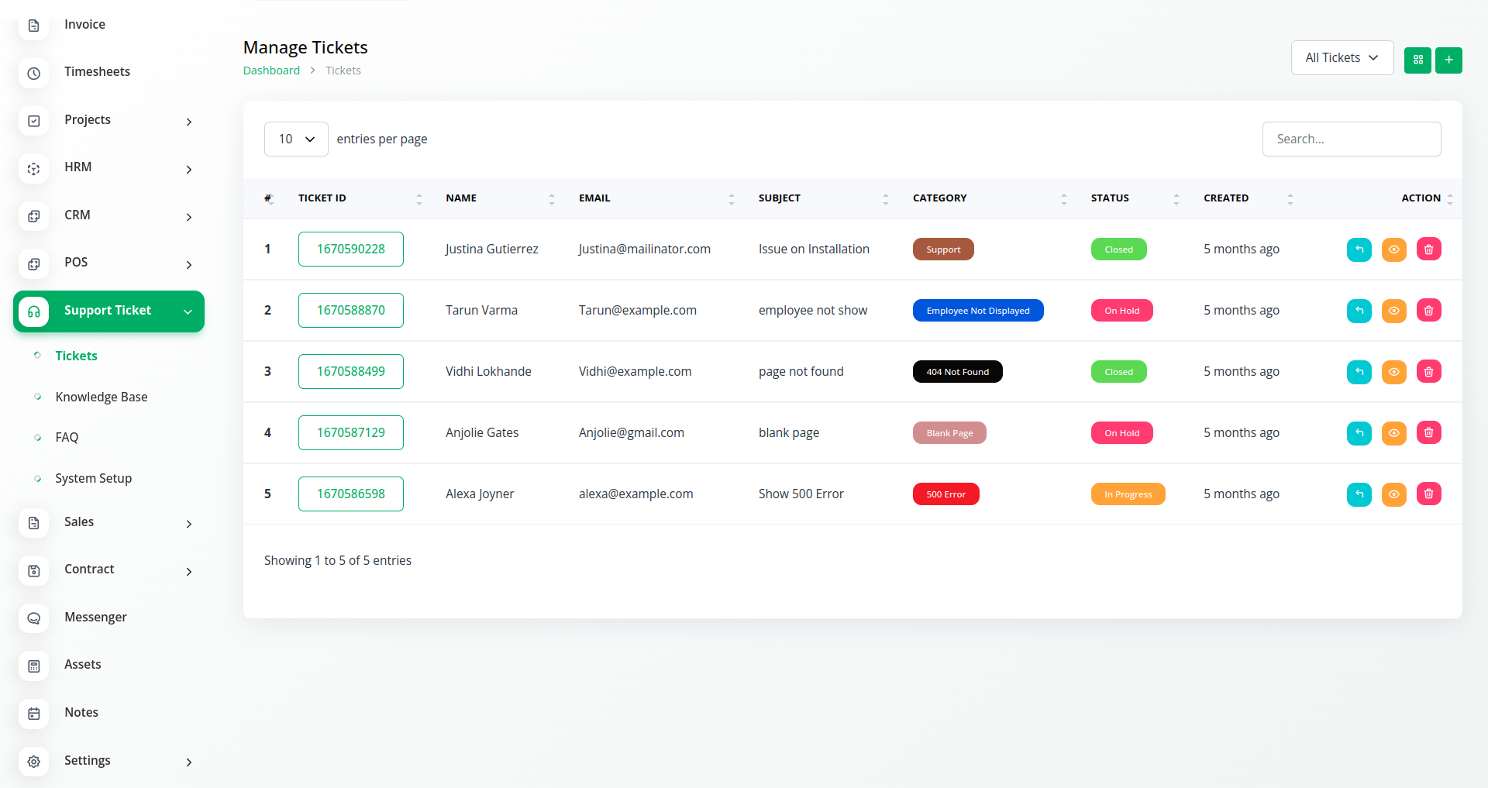Open the All Tickets filter dropdown

(x=1342, y=58)
